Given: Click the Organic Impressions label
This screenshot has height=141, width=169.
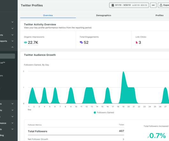Looking at the screenshot, I should pos(34,37).
